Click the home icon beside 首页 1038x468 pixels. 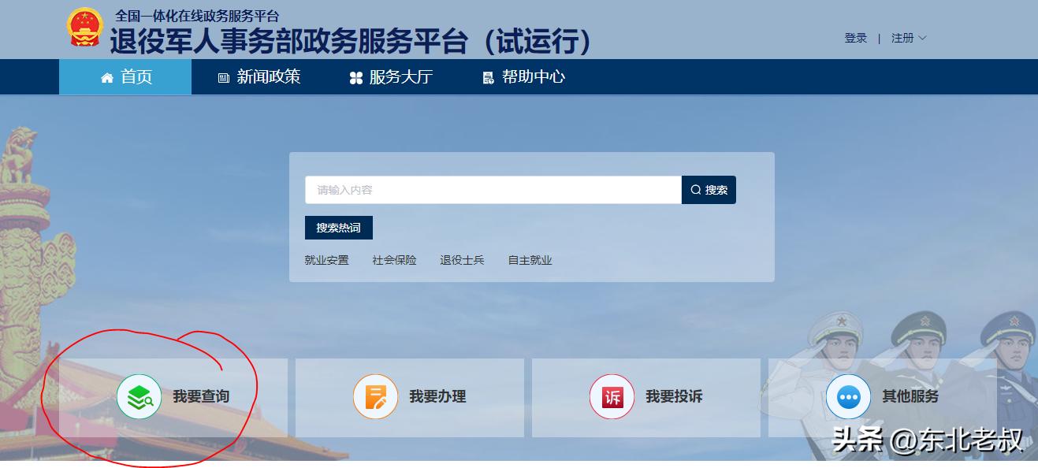[x=106, y=77]
